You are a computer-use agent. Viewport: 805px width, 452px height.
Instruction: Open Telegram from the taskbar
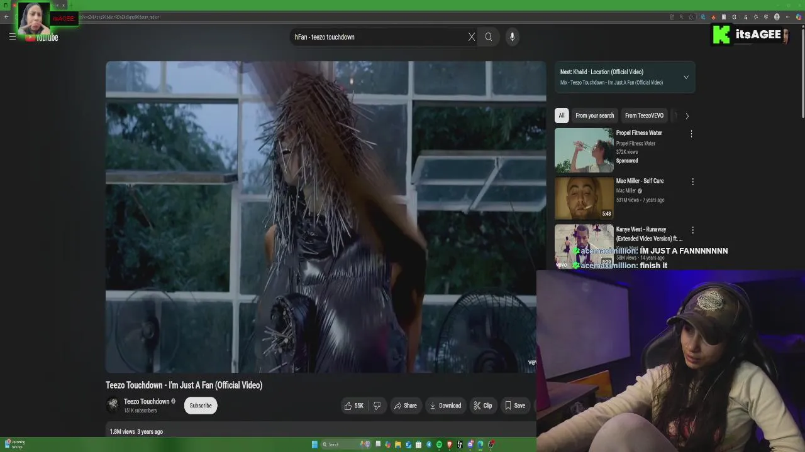point(429,444)
